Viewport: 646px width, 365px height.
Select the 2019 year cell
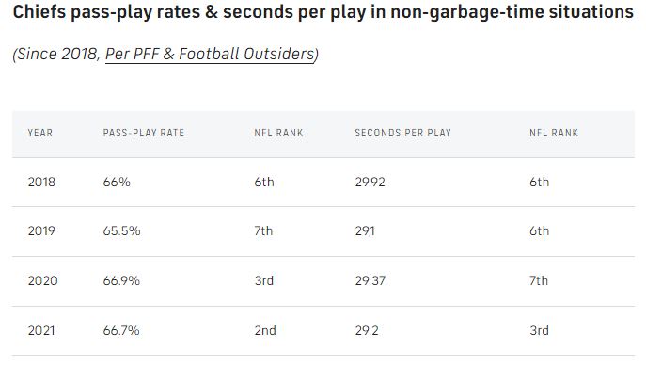41,231
